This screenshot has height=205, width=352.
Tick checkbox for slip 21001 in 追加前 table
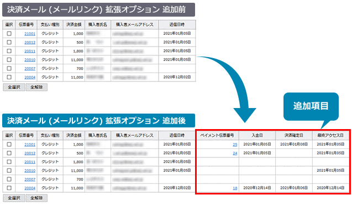click(9, 34)
